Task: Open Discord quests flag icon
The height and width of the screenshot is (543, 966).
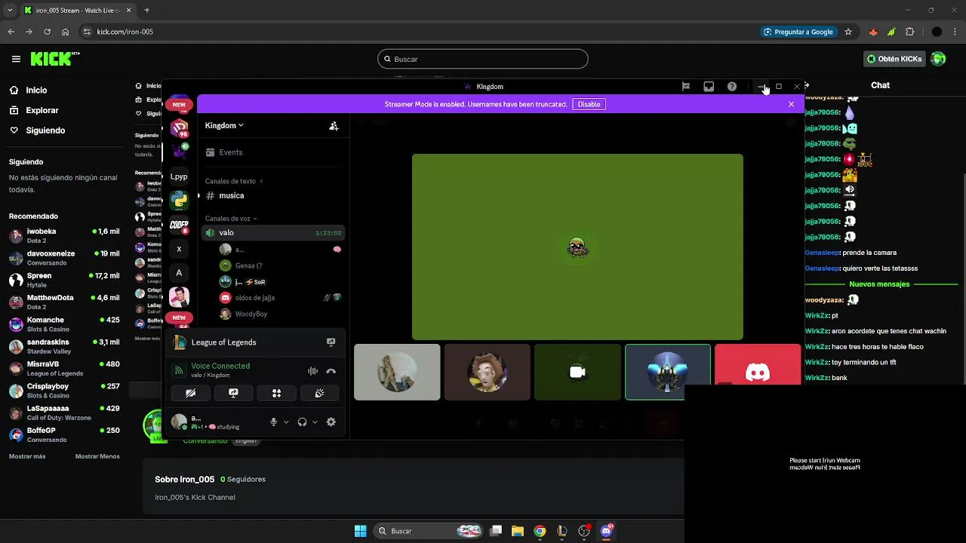Action: click(x=686, y=87)
